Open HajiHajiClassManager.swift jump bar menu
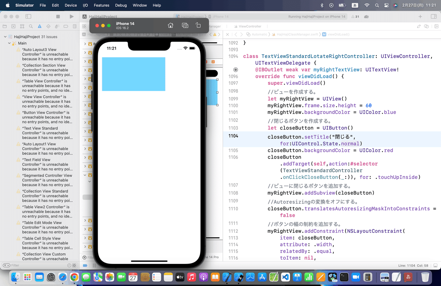 [x=295, y=34]
